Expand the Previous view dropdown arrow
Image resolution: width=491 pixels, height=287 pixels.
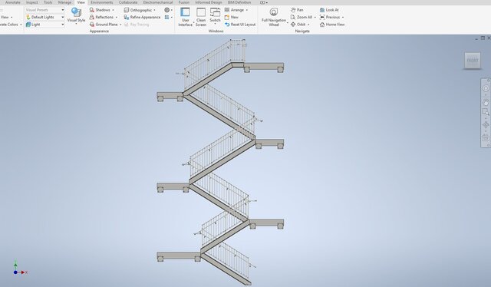click(343, 17)
